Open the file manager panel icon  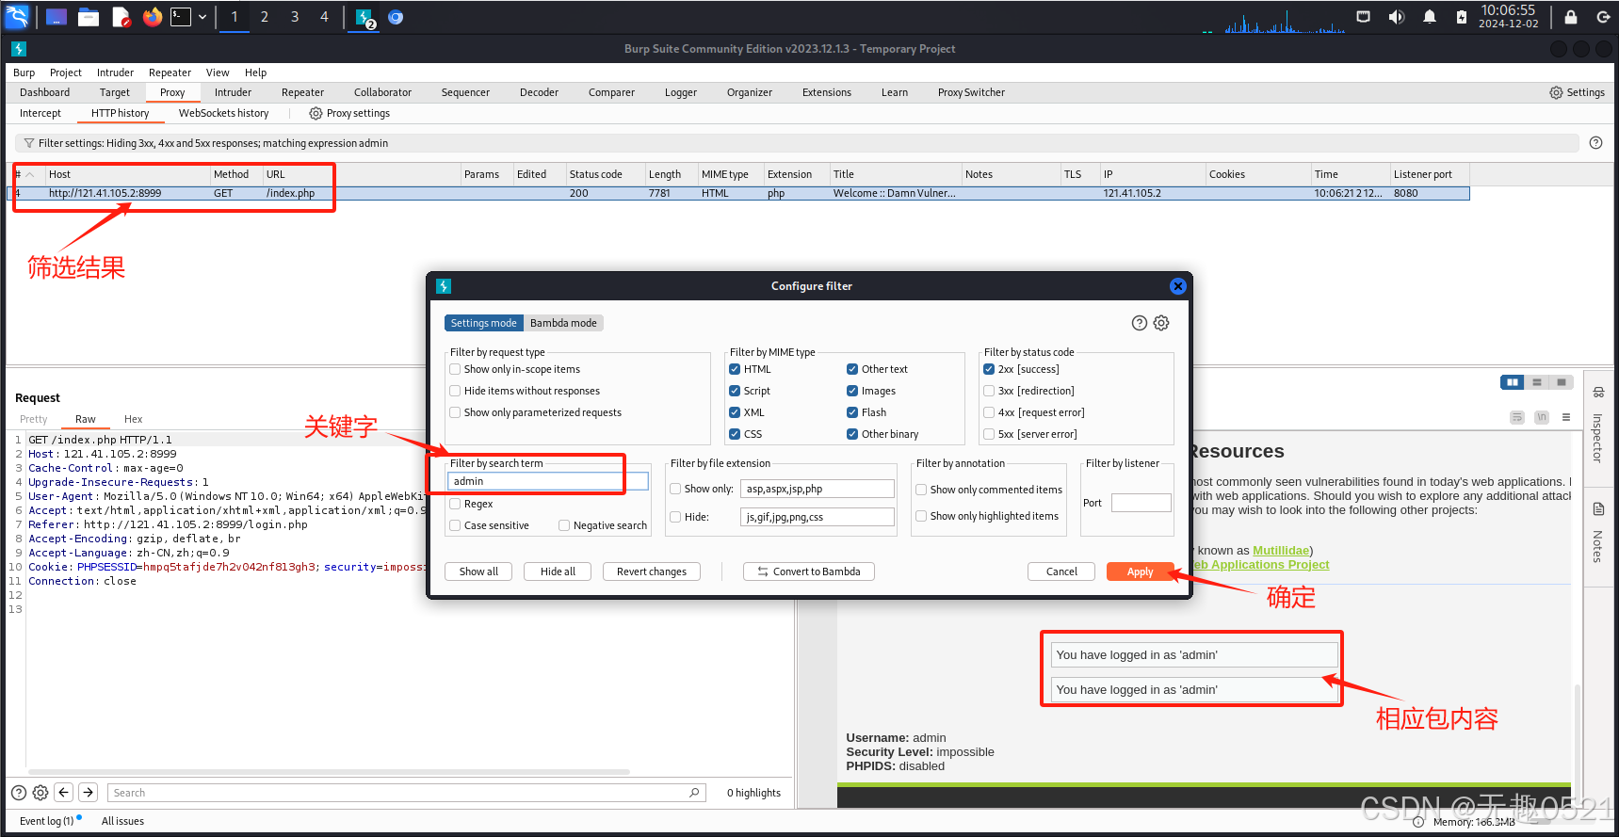click(89, 17)
